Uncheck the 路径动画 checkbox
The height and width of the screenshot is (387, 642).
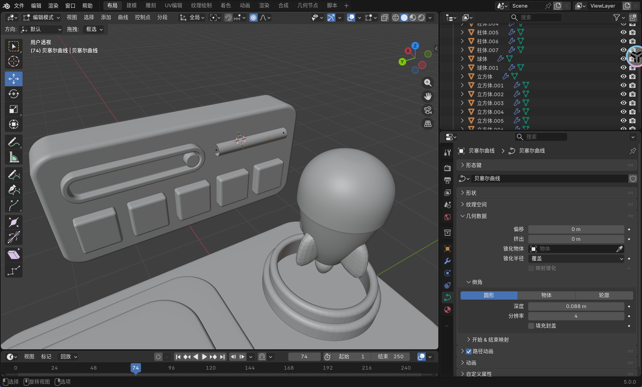pyautogui.click(x=469, y=351)
